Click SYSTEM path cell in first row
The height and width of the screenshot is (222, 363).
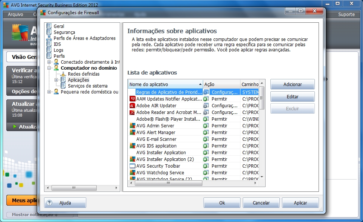pyautogui.click(x=250, y=92)
